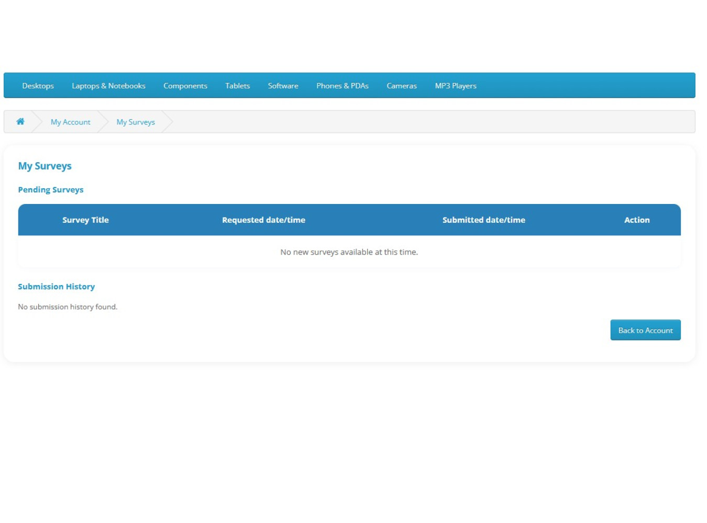This screenshot has height=523, width=707.
Task: Click the home icon in the breadcrumb
Action: (20, 121)
